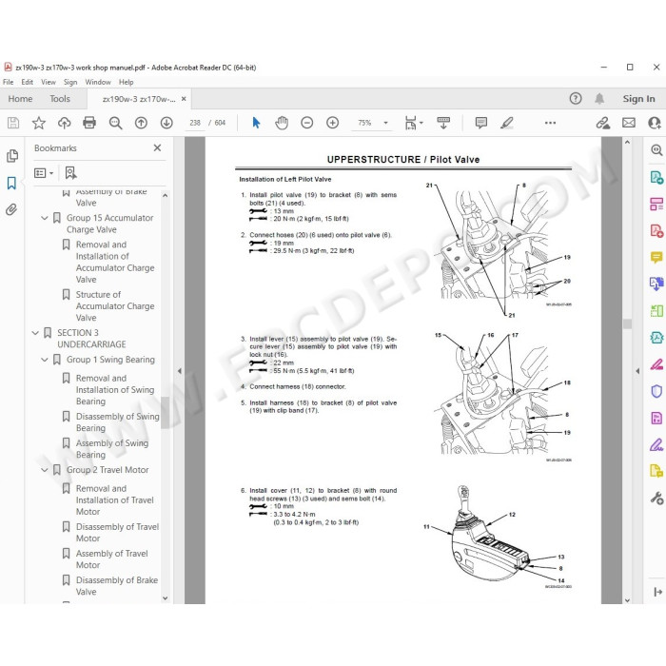
Task: Collapse Group 2 Travel Motor bookmark
Action: [x=44, y=470]
